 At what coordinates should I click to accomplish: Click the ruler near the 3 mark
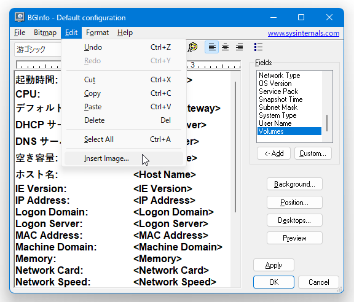[192, 65]
